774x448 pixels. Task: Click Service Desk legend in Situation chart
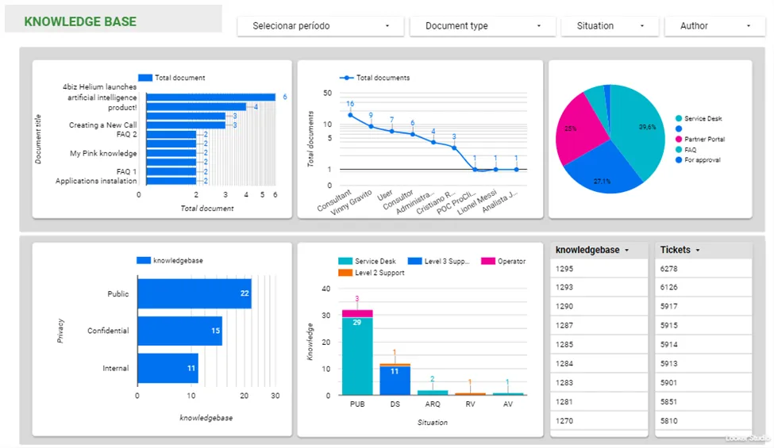pos(368,261)
